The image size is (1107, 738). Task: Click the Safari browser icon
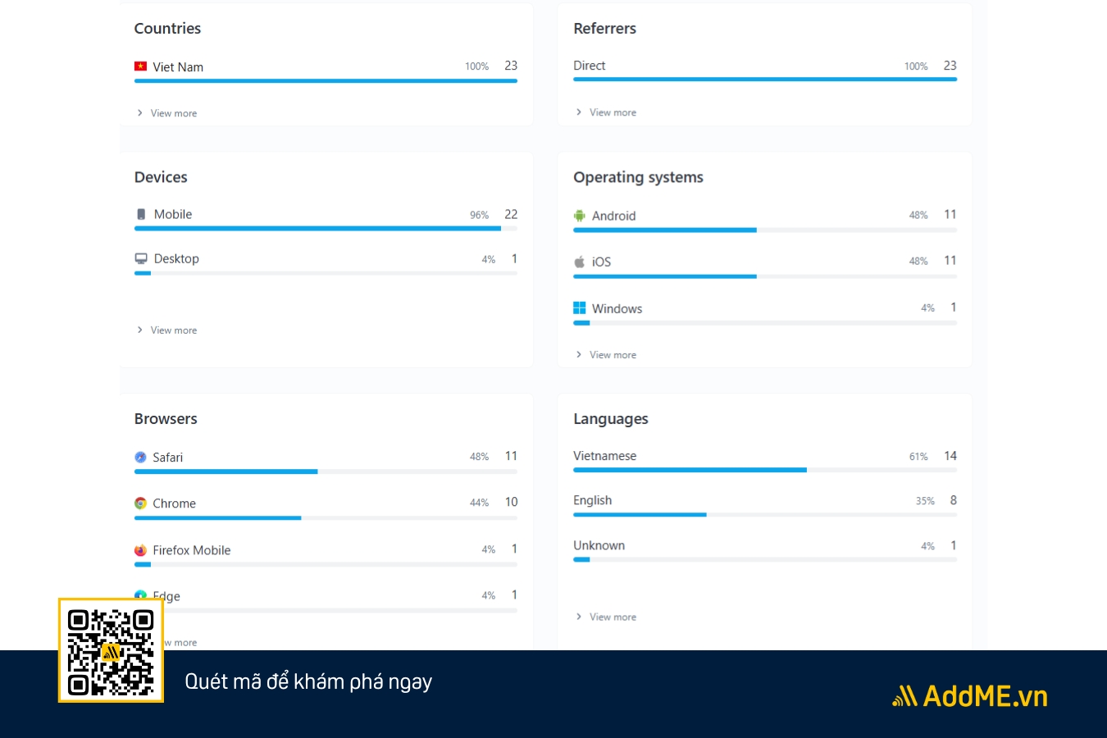coord(140,458)
